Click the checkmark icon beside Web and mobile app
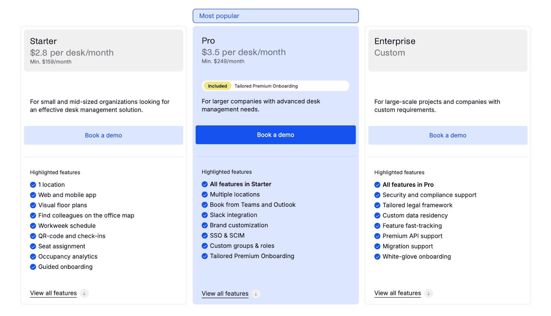Image resolution: width=551 pixels, height=316 pixels. click(x=33, y=195)
